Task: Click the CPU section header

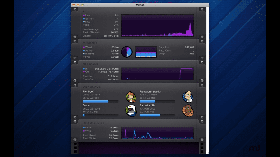Action: (x=86, y=11)
